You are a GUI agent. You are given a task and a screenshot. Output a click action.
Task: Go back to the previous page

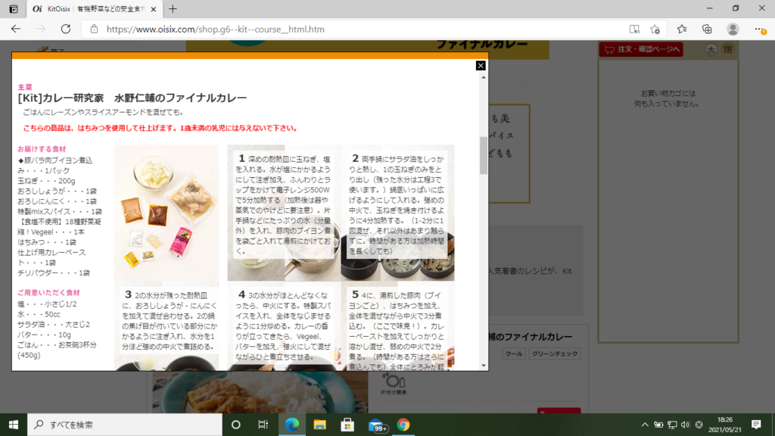pyautogui.click(x=16, y=30)
